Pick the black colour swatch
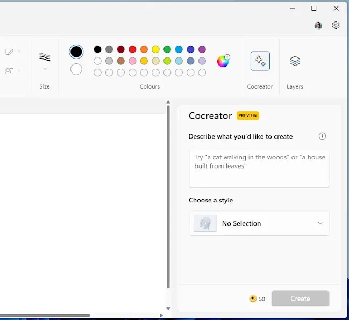 (x=97, y=49)
